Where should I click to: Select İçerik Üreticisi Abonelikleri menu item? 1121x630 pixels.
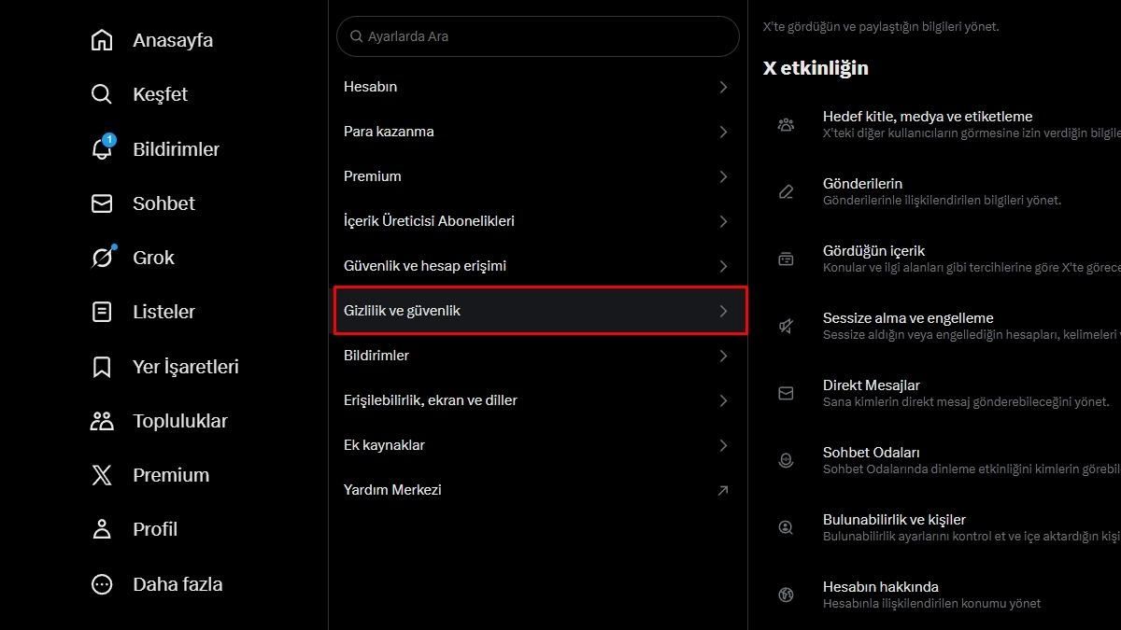429,221
